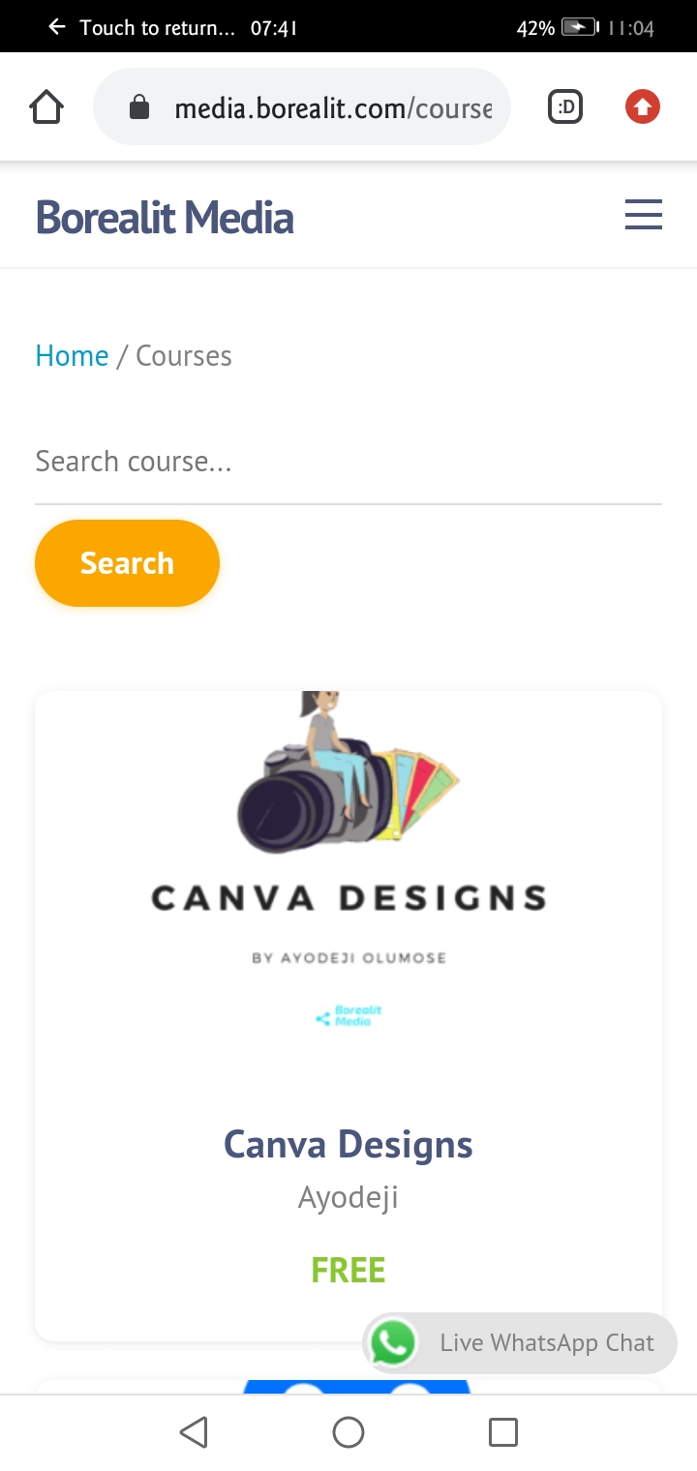
Task: Tap the media.borealit.com address bar
Action: click(x=301, y=107)
